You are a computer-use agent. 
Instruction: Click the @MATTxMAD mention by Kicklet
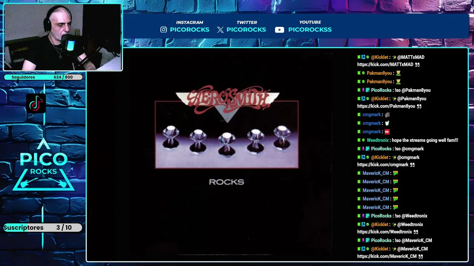[411, 57]
